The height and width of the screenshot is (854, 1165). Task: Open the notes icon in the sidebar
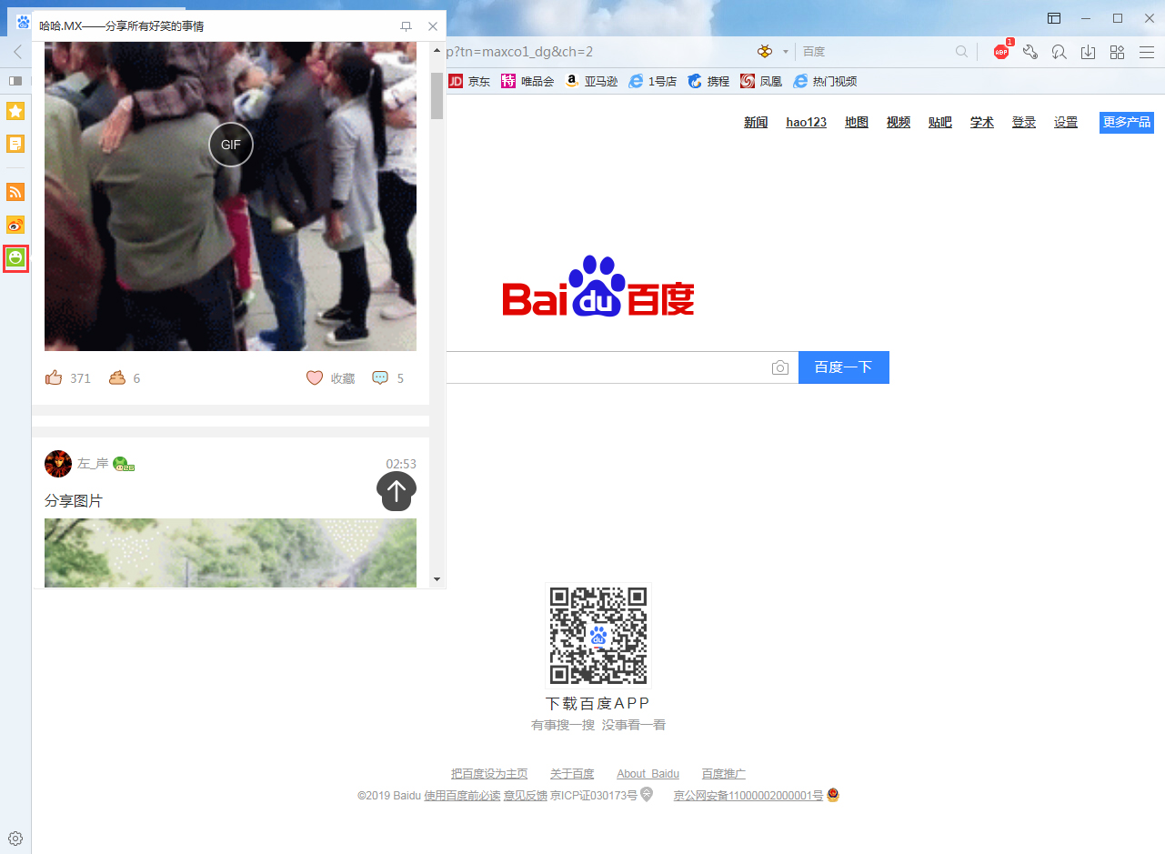pos(15,144)
